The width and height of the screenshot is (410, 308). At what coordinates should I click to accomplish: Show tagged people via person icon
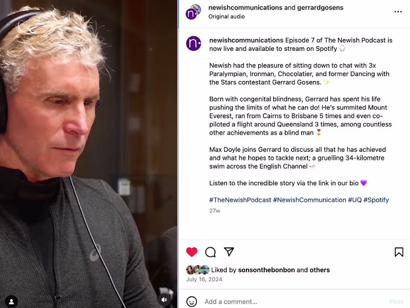point(12,301)
